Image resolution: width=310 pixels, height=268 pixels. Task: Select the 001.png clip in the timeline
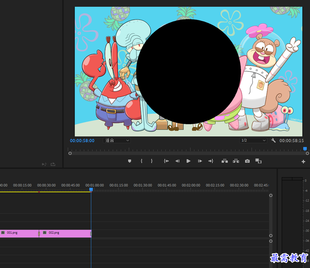pyautogui.click(x=19, y=234)
